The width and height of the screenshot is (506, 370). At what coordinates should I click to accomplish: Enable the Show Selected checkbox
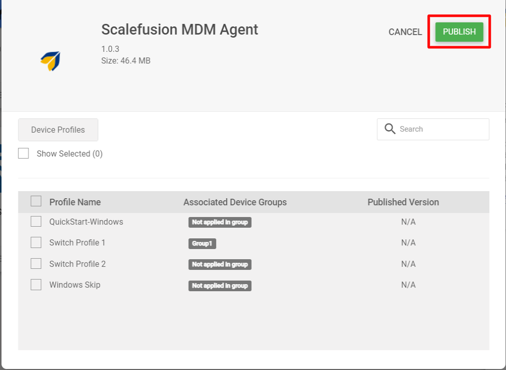(x=23, y=153)
